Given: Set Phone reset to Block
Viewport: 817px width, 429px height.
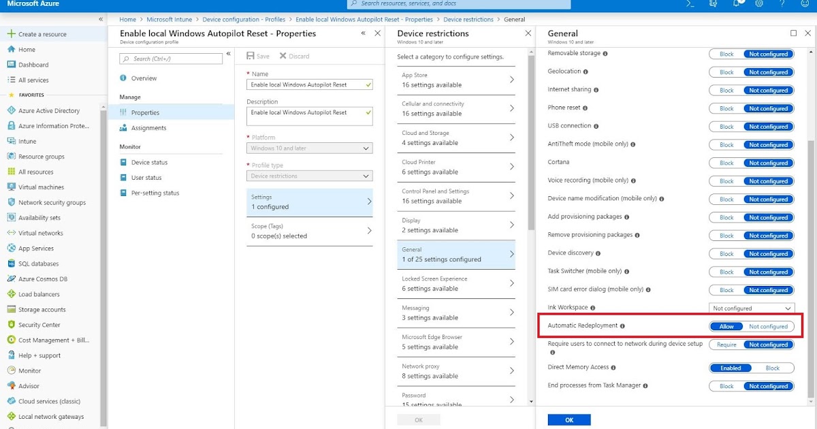Looking at the screenshot, I should point(726,108).
